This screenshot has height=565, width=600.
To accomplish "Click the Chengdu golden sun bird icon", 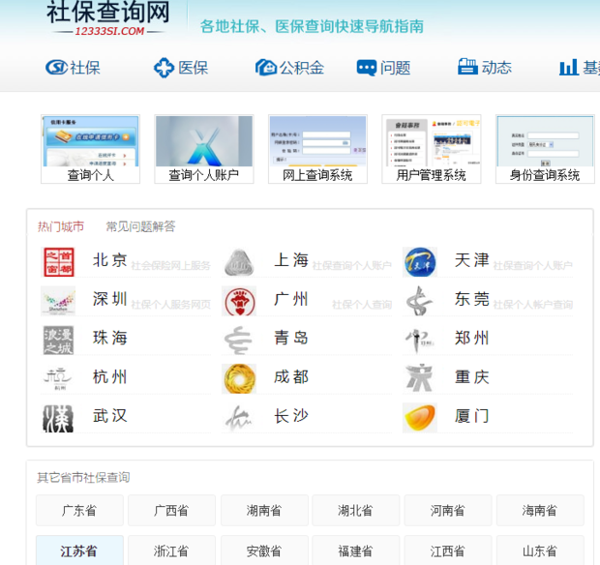I will [x=239, y=378].
